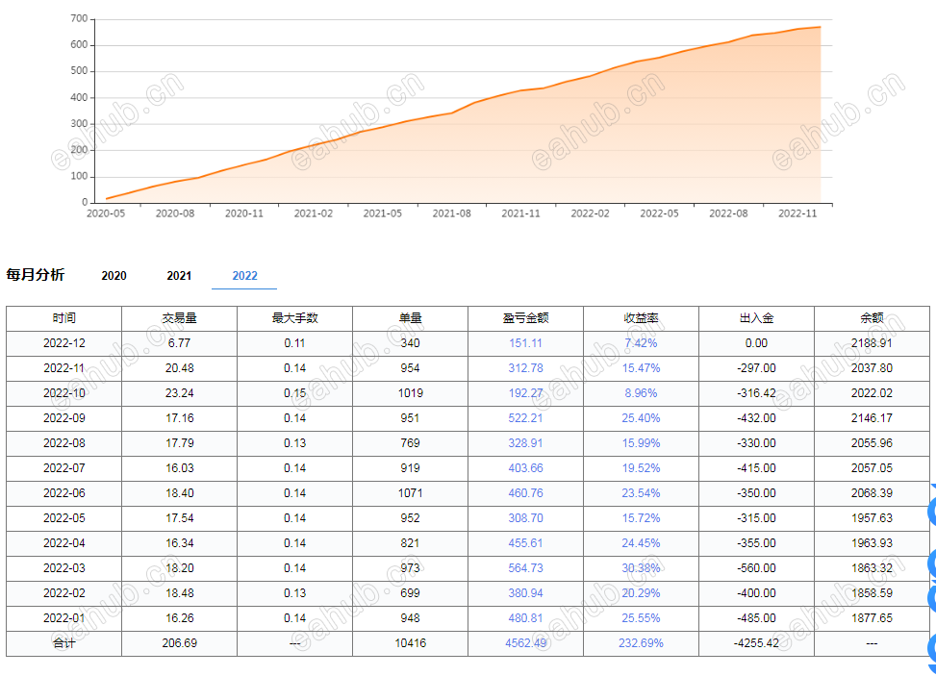Viewport: 936px width, 676px height.
Task: Click the 余额 column header
Action: click(x=872, y=318)
